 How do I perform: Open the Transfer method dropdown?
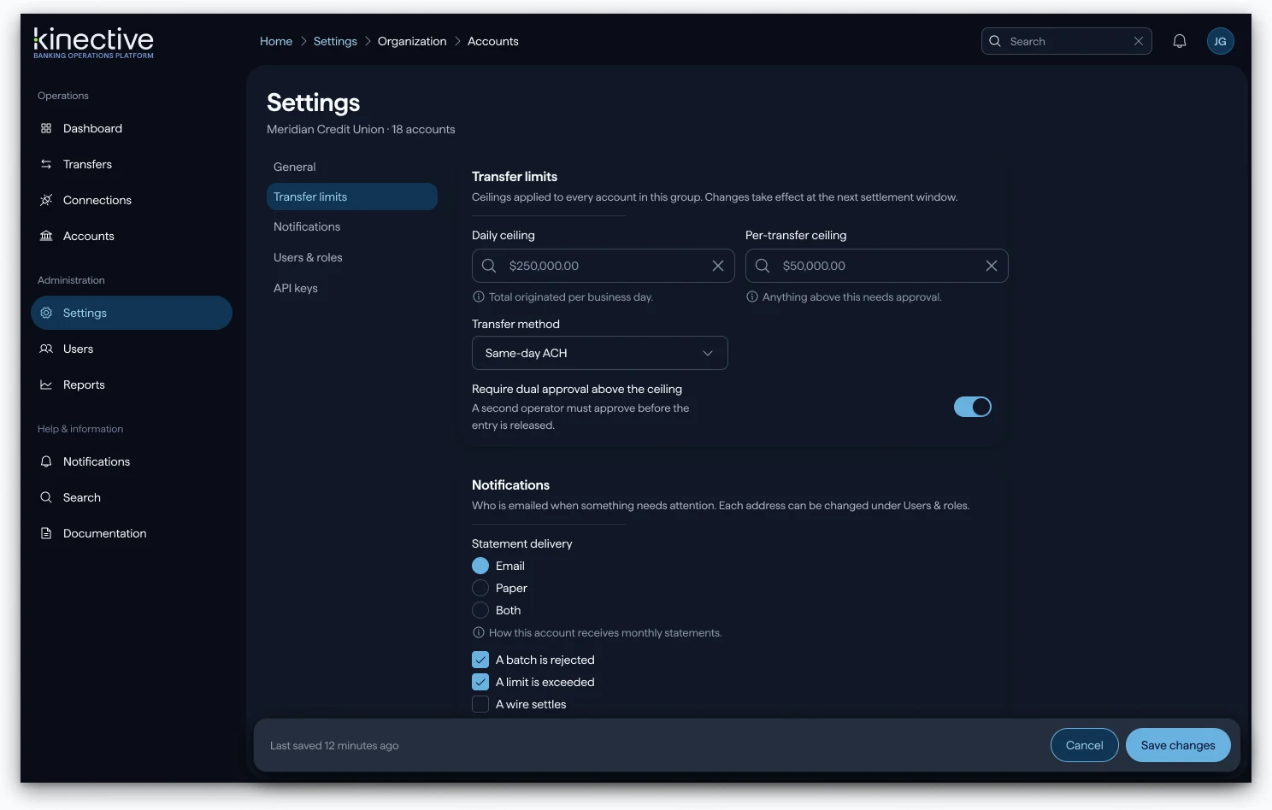point(600,353)
